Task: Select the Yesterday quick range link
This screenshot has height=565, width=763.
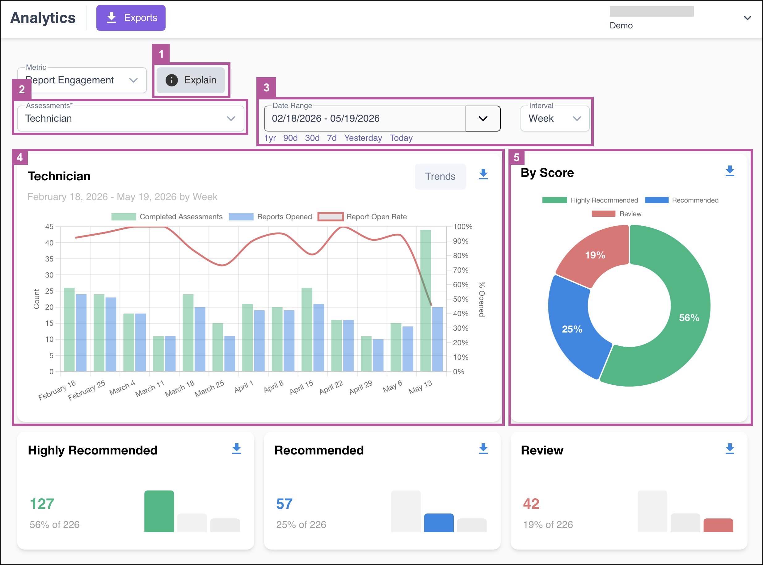Action: [363, 138]
